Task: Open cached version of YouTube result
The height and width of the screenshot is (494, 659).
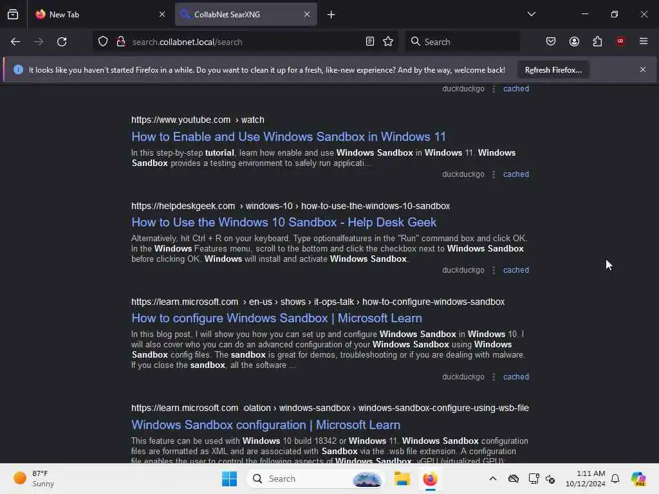Action: 516,174
